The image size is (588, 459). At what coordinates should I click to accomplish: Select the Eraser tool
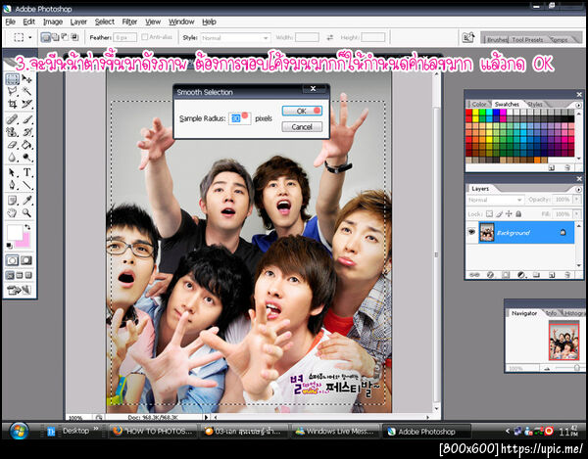tap(13, 145)
